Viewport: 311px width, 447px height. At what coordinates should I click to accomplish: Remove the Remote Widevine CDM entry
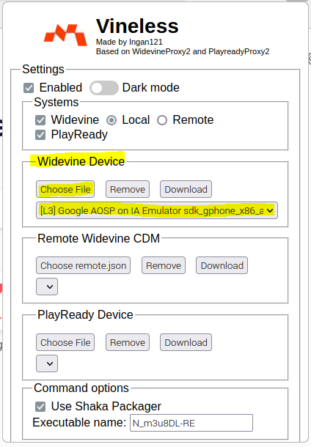coord(164,265)
